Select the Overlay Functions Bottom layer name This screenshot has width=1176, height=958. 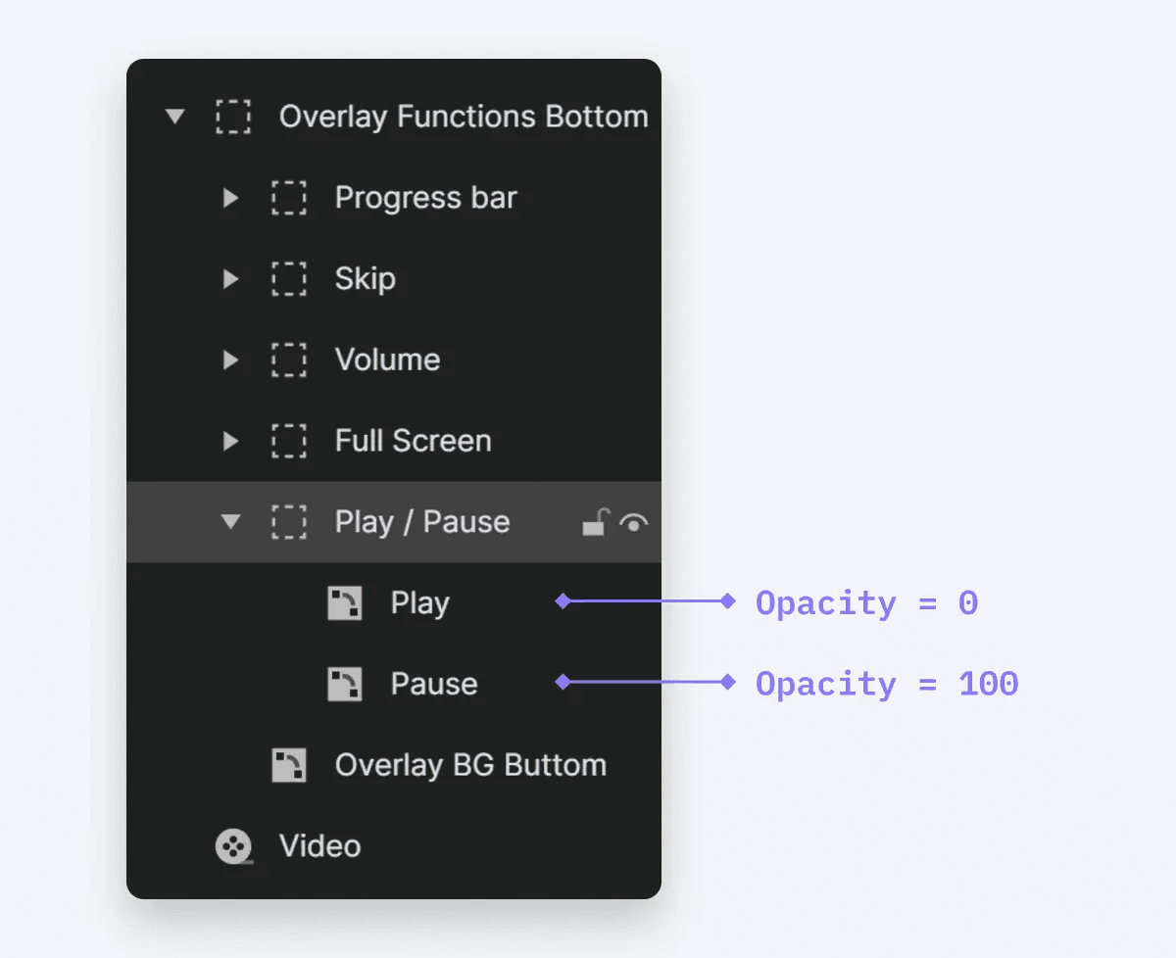click(464, 117)
